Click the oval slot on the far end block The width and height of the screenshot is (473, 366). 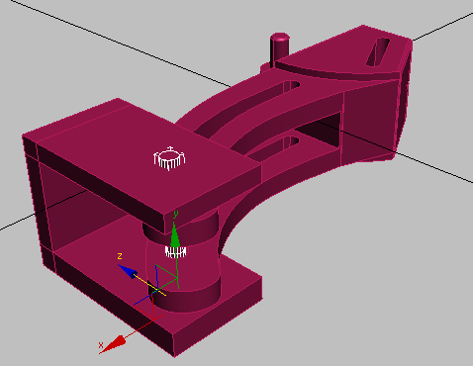378,51
